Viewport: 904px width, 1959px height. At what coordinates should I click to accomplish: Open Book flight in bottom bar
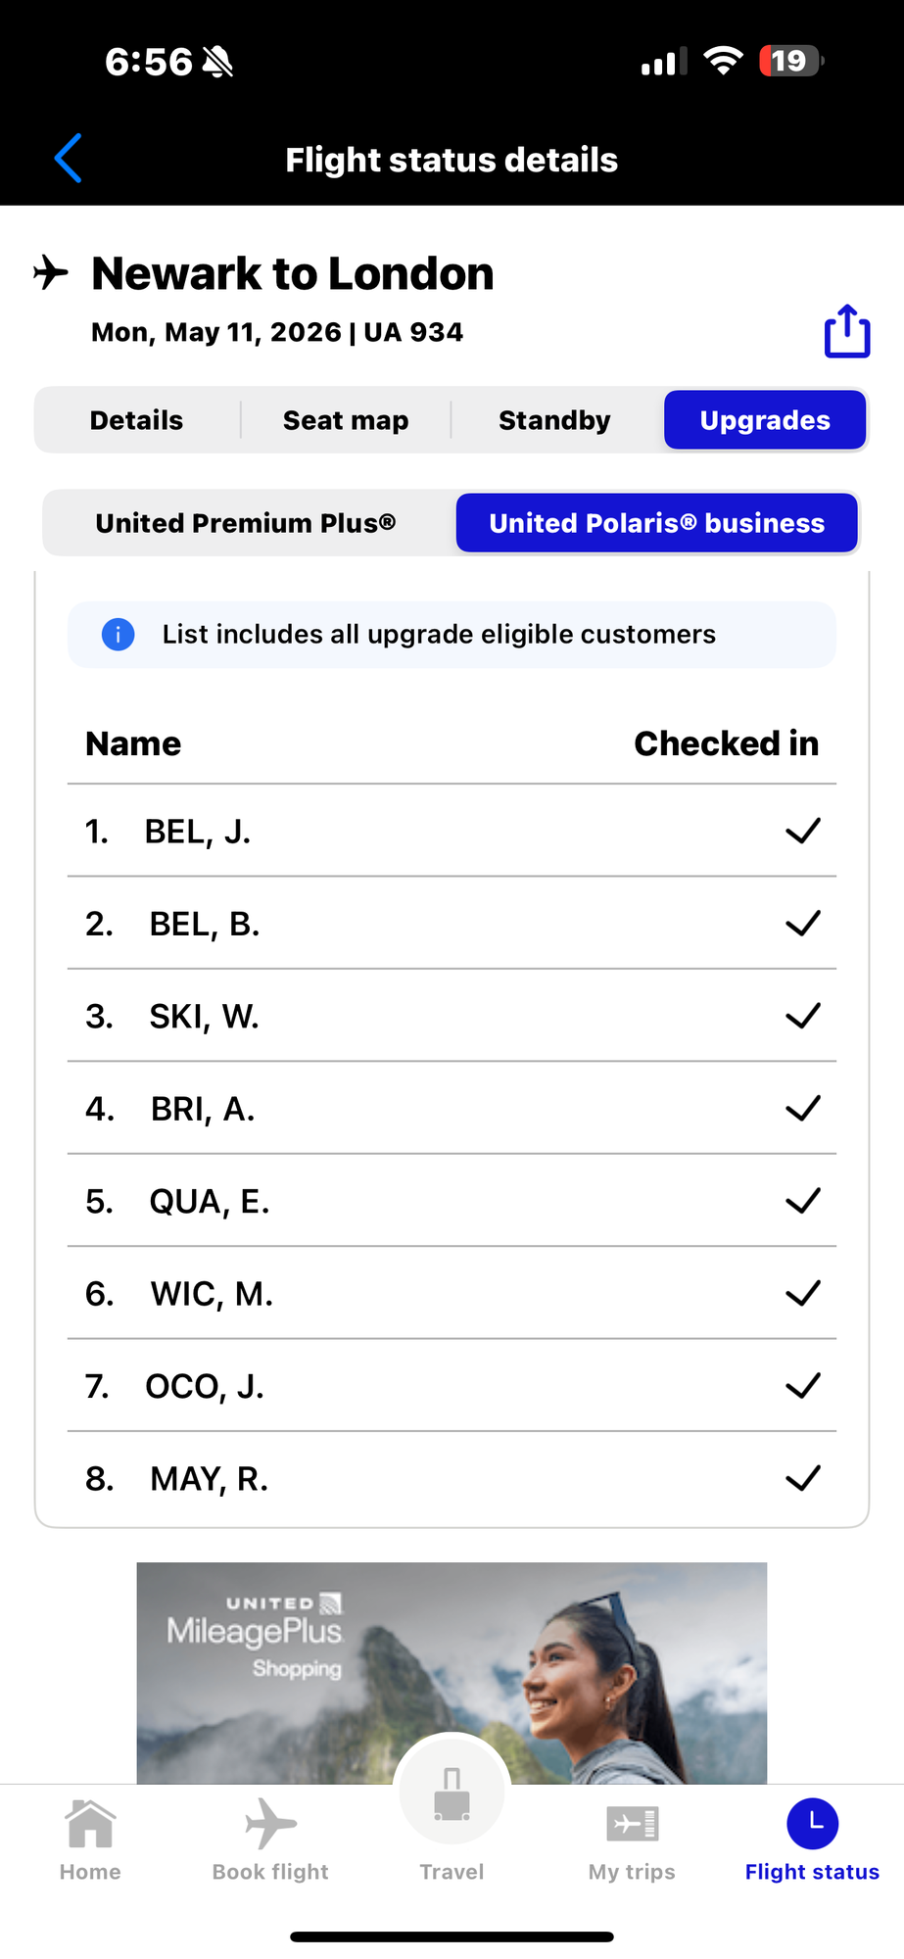coord(270,1824)
